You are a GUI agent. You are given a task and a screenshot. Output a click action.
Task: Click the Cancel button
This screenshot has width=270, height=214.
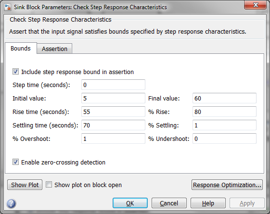[169, 203]
